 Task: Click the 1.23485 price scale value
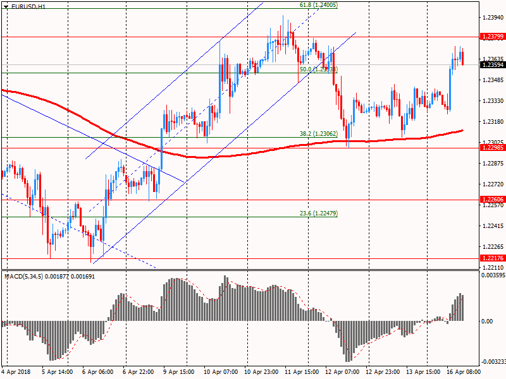coord(493,80)
